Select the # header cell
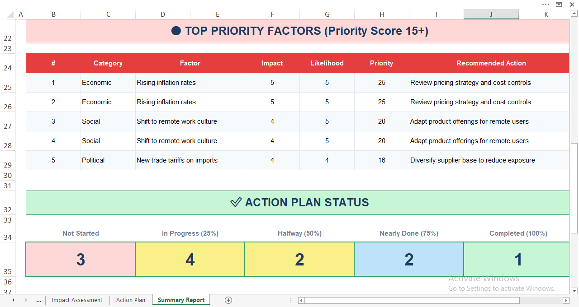The width and height of the screenshot is (579, 307). pos(53,63)
